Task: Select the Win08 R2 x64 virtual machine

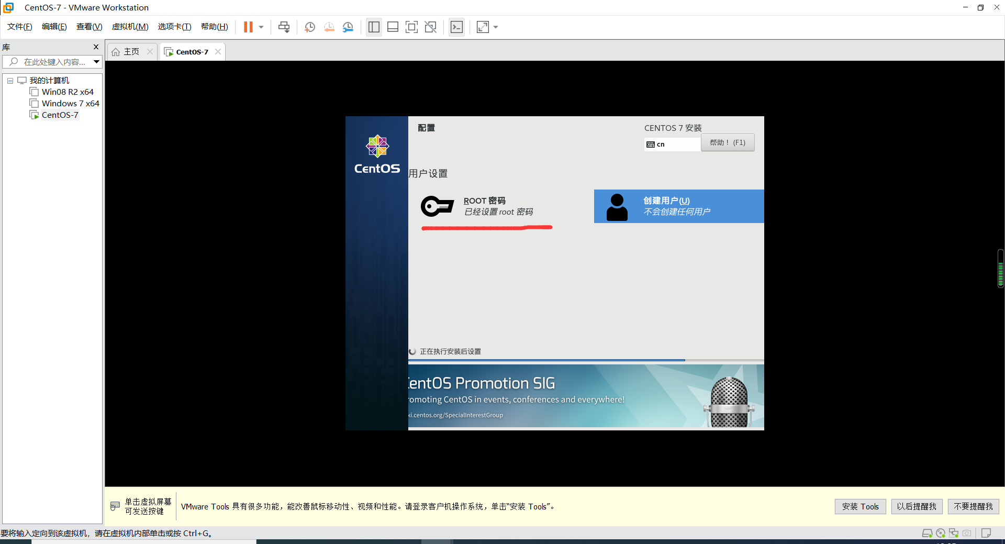Action: (x=67, y=92)
